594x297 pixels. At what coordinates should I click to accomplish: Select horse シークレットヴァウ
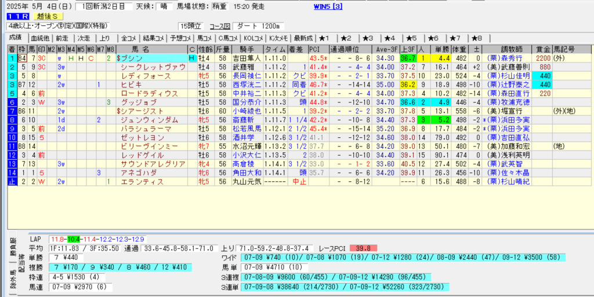click(x=153, y=67)
